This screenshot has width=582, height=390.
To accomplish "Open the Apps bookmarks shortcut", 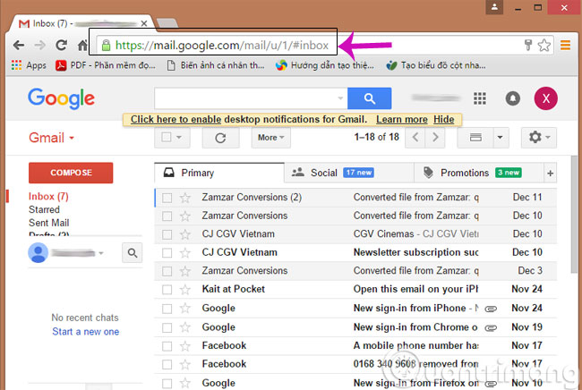I will [29, 65].
